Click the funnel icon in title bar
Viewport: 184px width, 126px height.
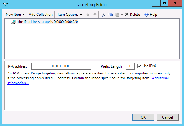5,4
